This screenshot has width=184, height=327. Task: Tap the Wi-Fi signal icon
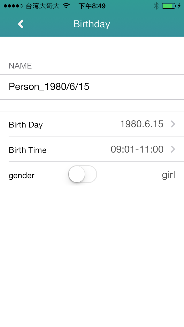[66, 6]
